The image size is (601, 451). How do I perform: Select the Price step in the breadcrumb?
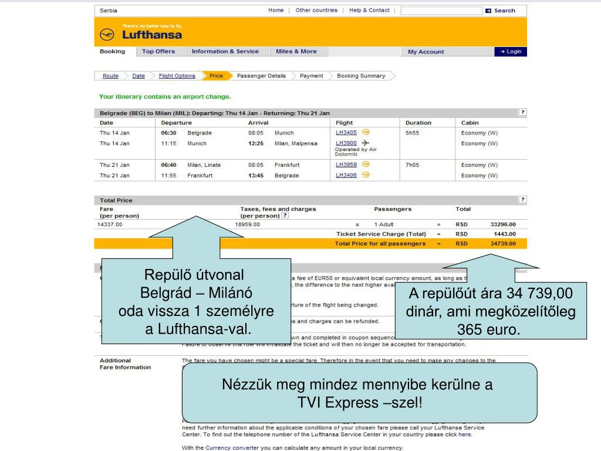point(216,76)
